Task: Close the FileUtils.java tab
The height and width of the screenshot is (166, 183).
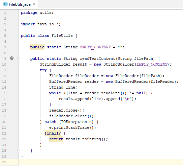Action: pyautogui.click(x=34, y=4)
